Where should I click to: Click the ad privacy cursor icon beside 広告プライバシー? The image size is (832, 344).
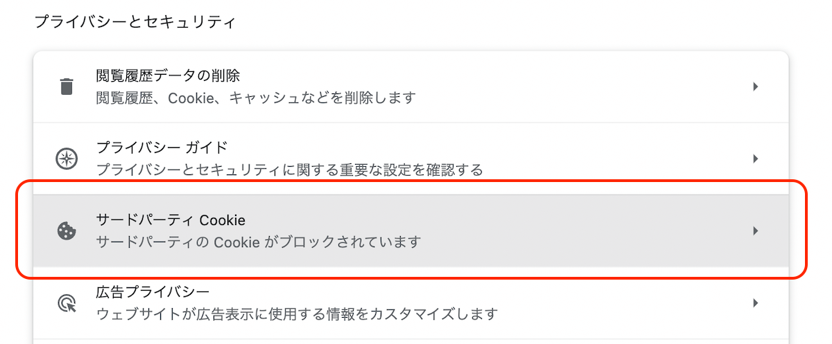67,302
